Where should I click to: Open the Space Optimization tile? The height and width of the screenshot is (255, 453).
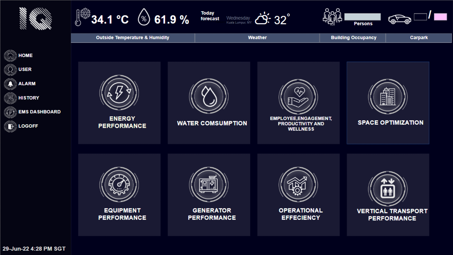388,103
